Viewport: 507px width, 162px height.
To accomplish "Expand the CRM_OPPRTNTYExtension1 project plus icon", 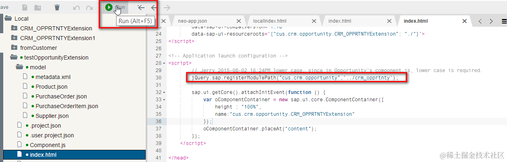I will (14, 38).
